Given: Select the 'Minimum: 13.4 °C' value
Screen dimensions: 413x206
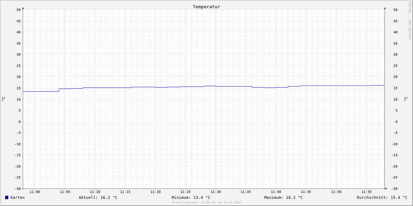Looking at the screenshot, I should click(x=191, y=197).
